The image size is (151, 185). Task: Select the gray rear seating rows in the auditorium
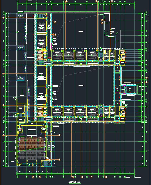point(31,155)
